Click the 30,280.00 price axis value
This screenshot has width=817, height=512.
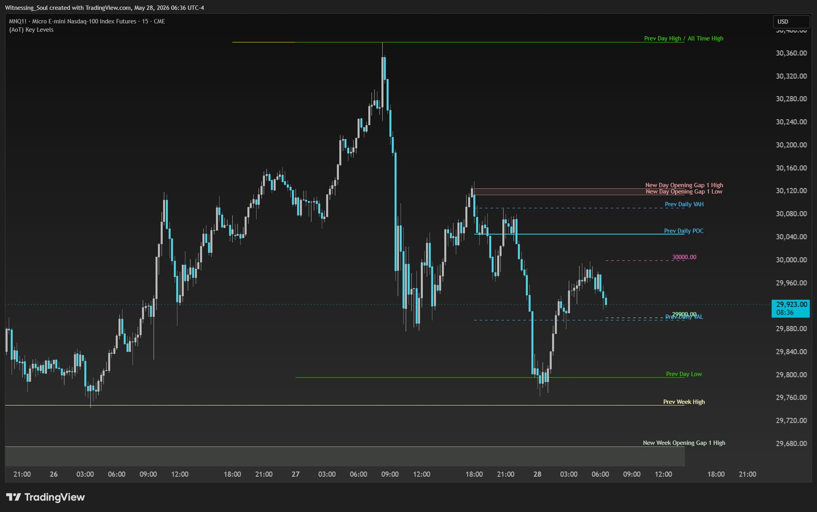click(x=791, y=99)
